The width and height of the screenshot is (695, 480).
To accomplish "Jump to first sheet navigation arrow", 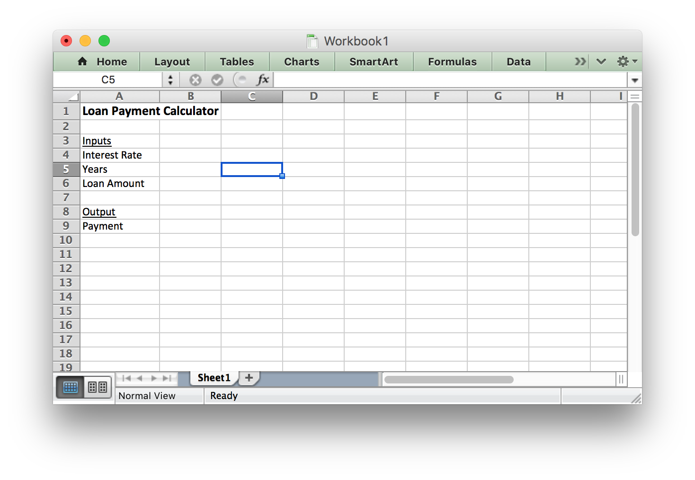I will [x=126, y=378].
